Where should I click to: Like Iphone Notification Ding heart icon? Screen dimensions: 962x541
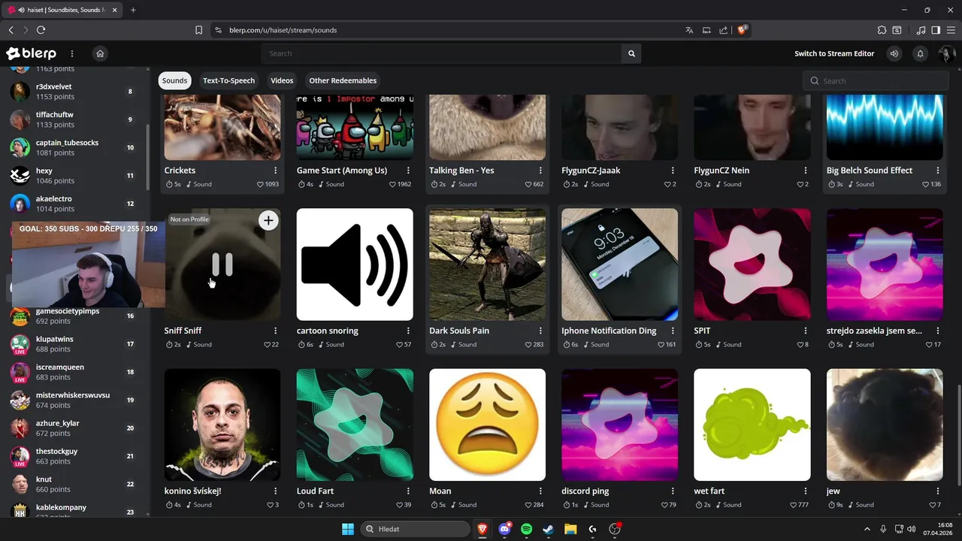point(661,344)
